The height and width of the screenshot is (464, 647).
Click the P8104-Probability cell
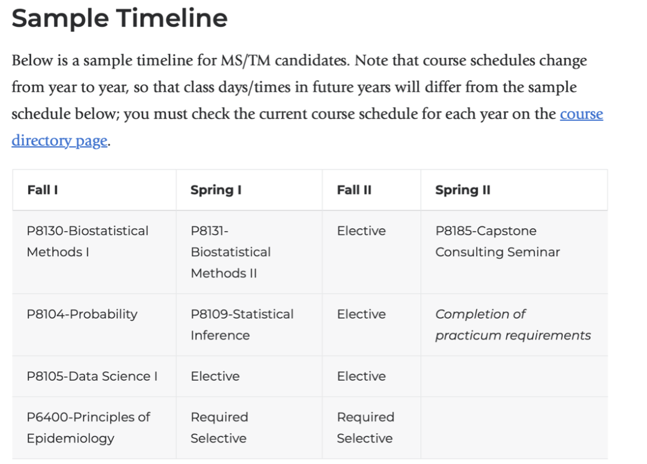pyautogui.click(x=82, y=314)
